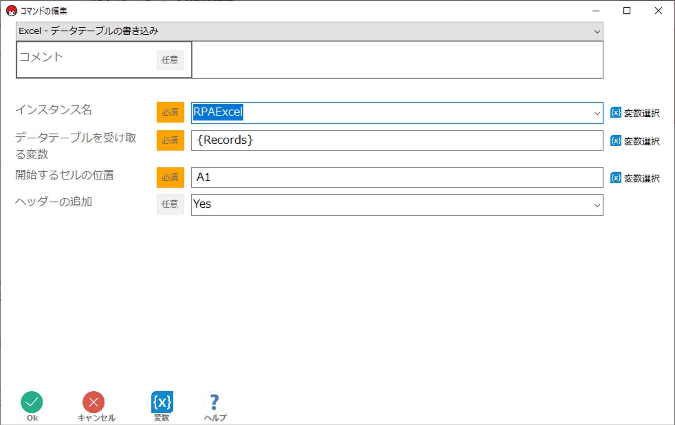The height and width of the screenshot is (425, 675).
Task: Open the 変数 variables icon at bottom
Action: [x=162, y=402]
